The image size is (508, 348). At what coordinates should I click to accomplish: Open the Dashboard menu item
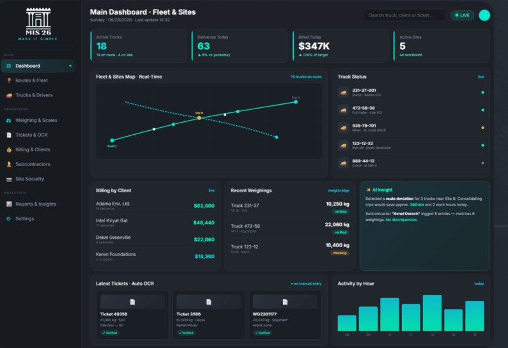(38, 66)
